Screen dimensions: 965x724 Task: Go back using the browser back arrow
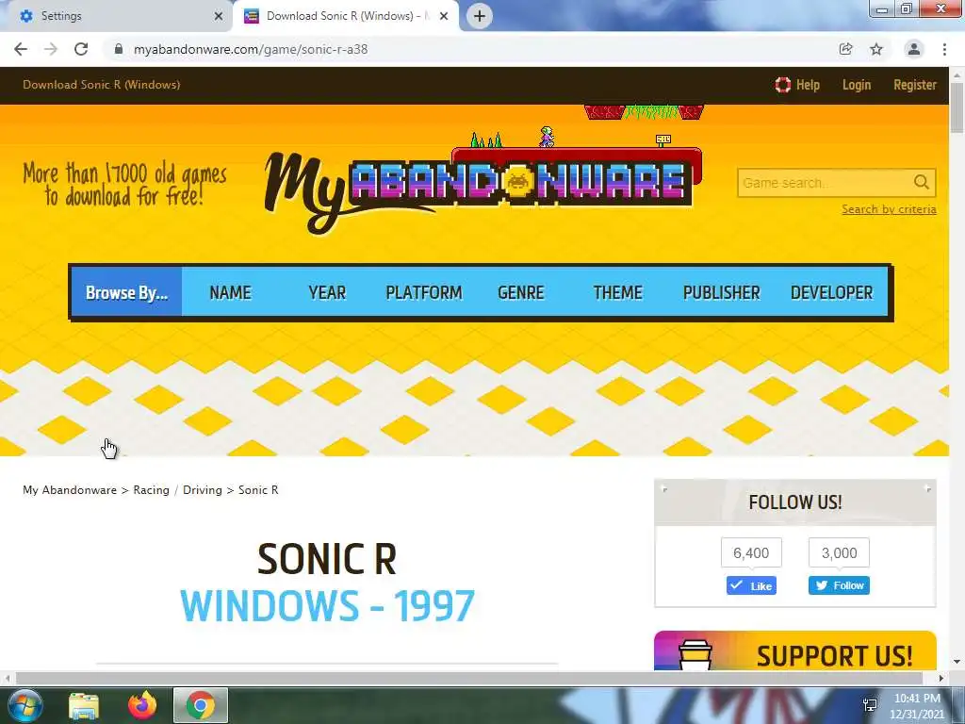[x=21, y=49]
